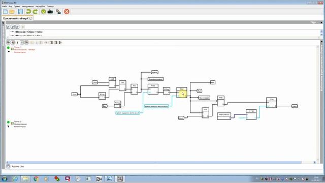
Task: Click the two-computers transfer icon in toolbar
Action: point(58,12)
